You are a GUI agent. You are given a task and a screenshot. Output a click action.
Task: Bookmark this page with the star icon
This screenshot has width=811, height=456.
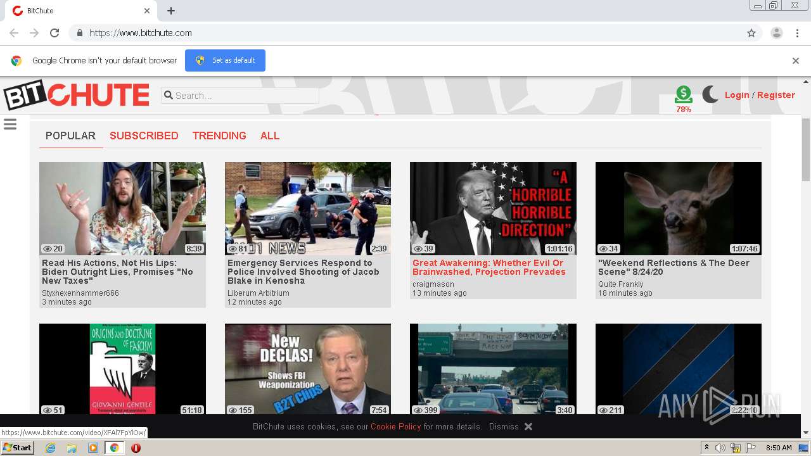point(751,33)
